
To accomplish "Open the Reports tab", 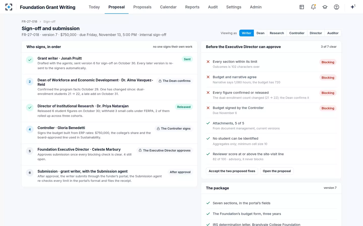I will point(192,7).
